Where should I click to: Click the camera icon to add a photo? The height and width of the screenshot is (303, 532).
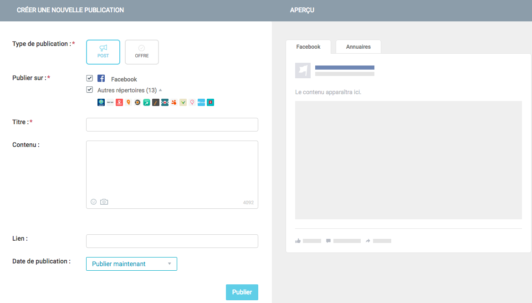click(x=104, y=202)
